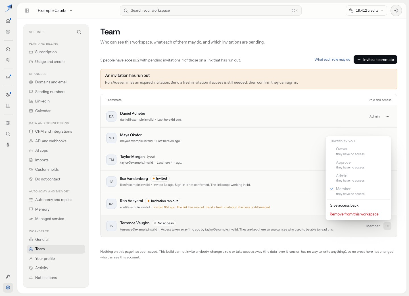Open Autonomy and replies settings
This screenshot has width=409, height=296.
[x=56, y=200]
